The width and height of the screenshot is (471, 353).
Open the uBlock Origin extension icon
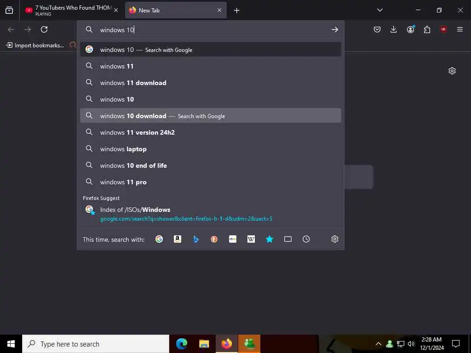point(443,29)
